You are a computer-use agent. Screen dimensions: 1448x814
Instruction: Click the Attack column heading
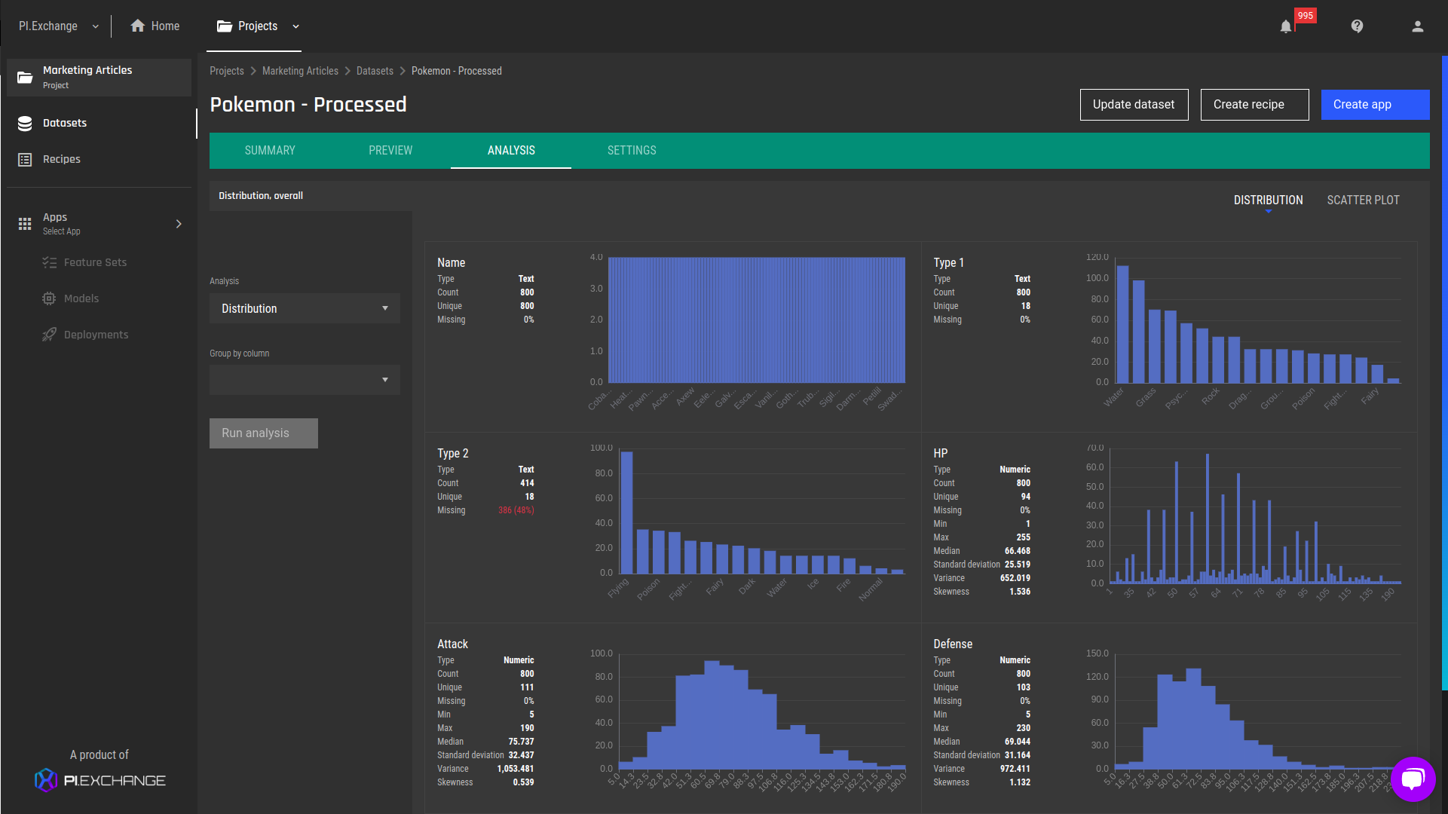[452, 644]
